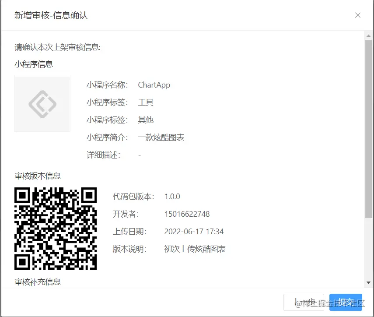Click the 小程序信息 section heading
The height and width of the screenshot is (317, 374).
tap(34, 64)
